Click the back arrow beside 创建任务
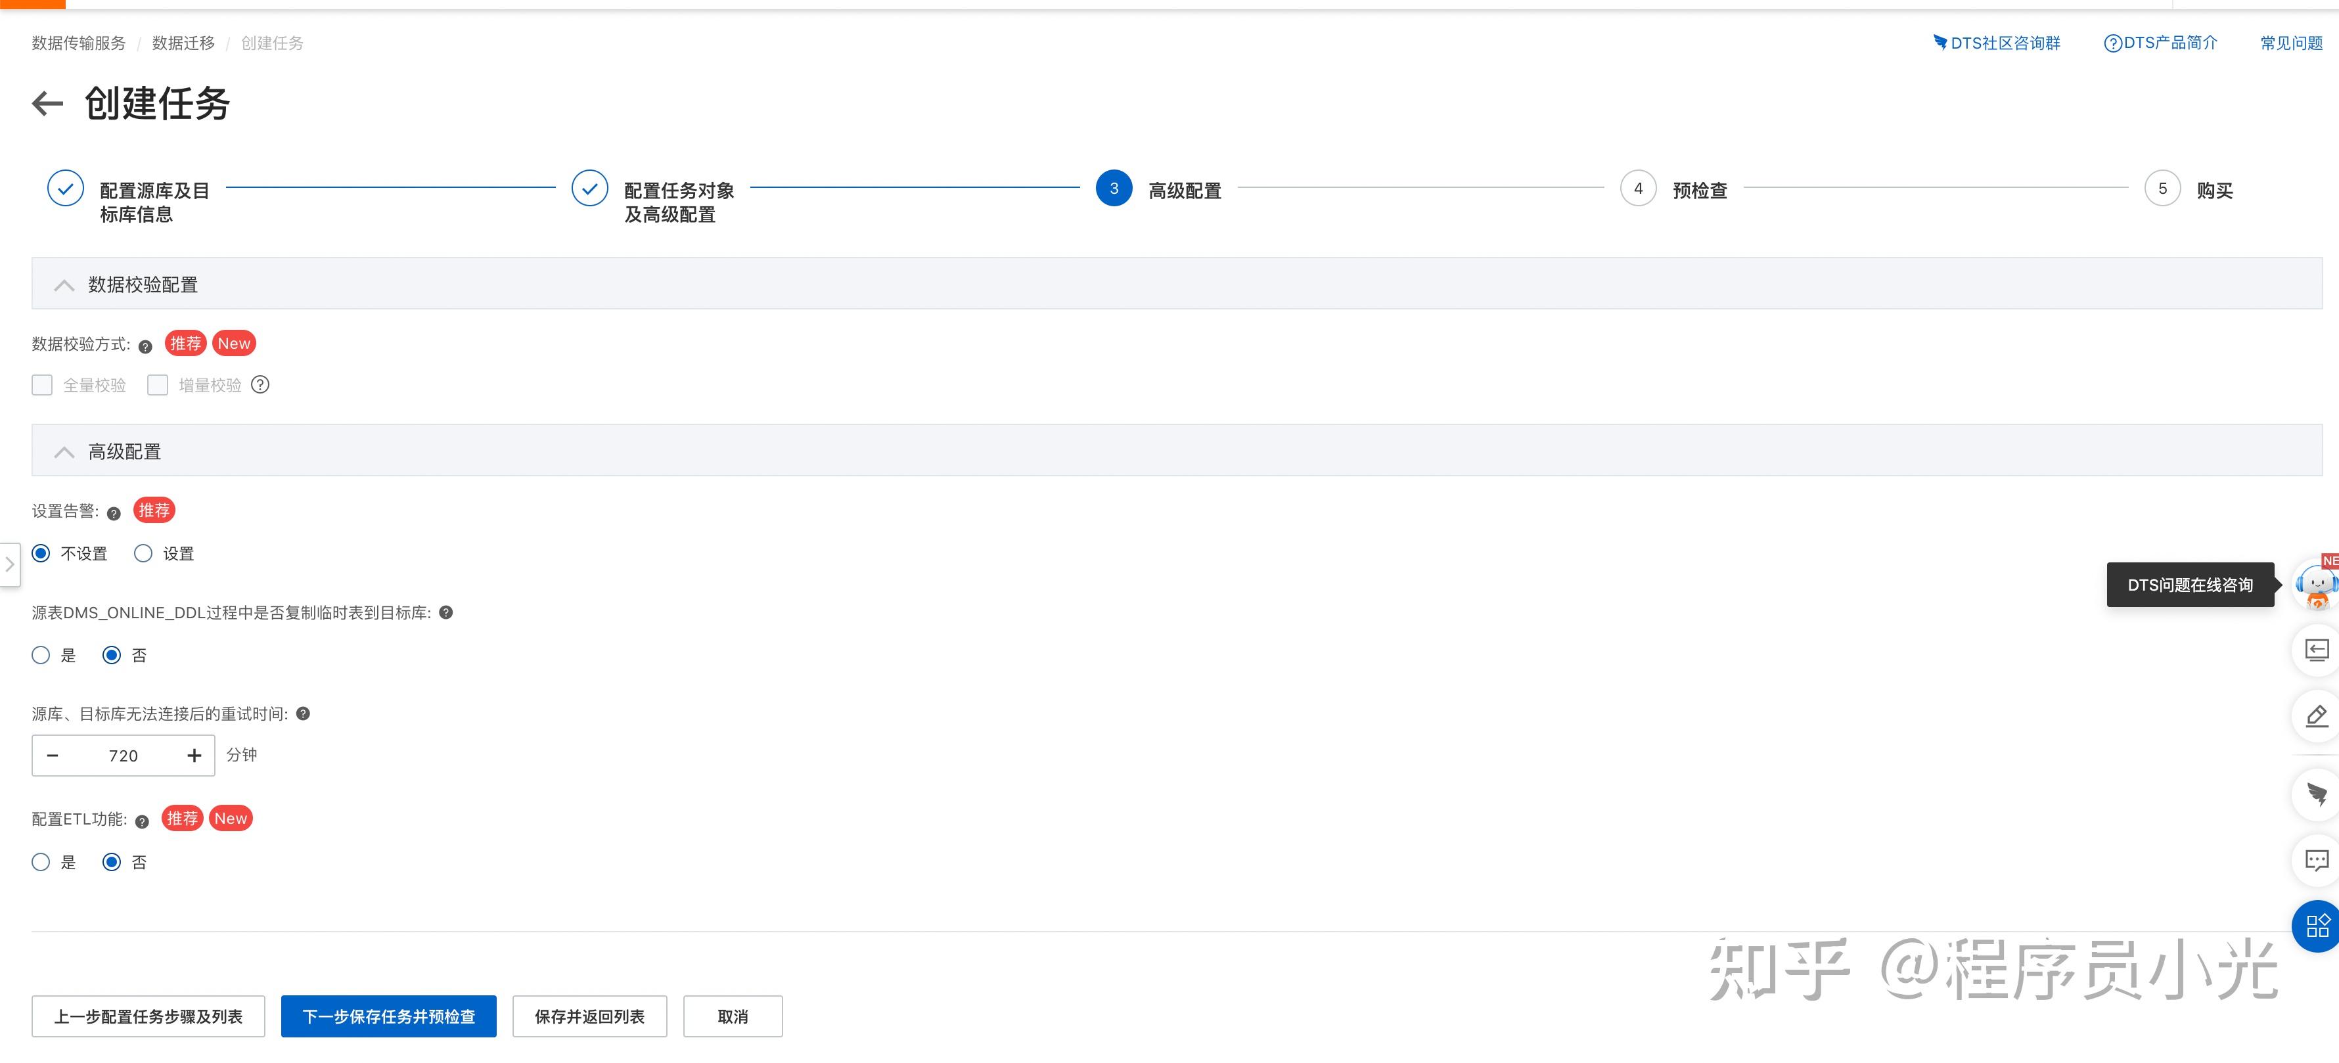The width and height of the screenshot is (2339, 1063). click(47, 104)
